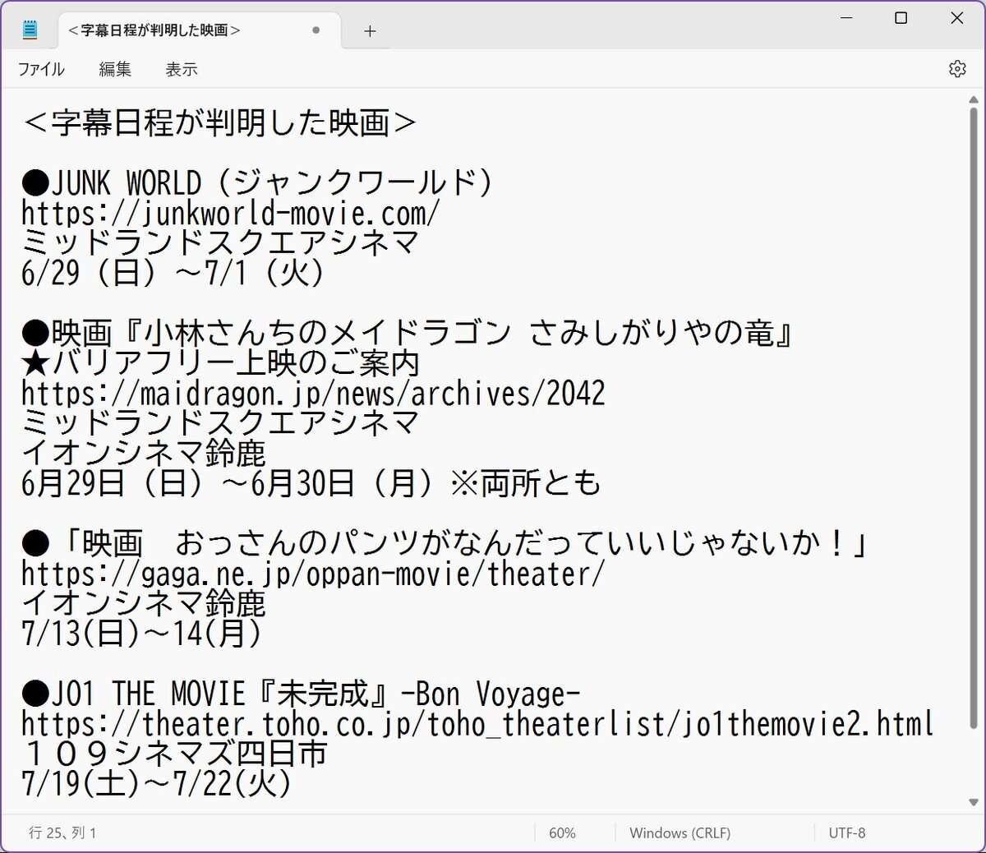The image size is (986, 853).
Task: Click the Notepad app icon in title bar
Action: pos(30,30)
